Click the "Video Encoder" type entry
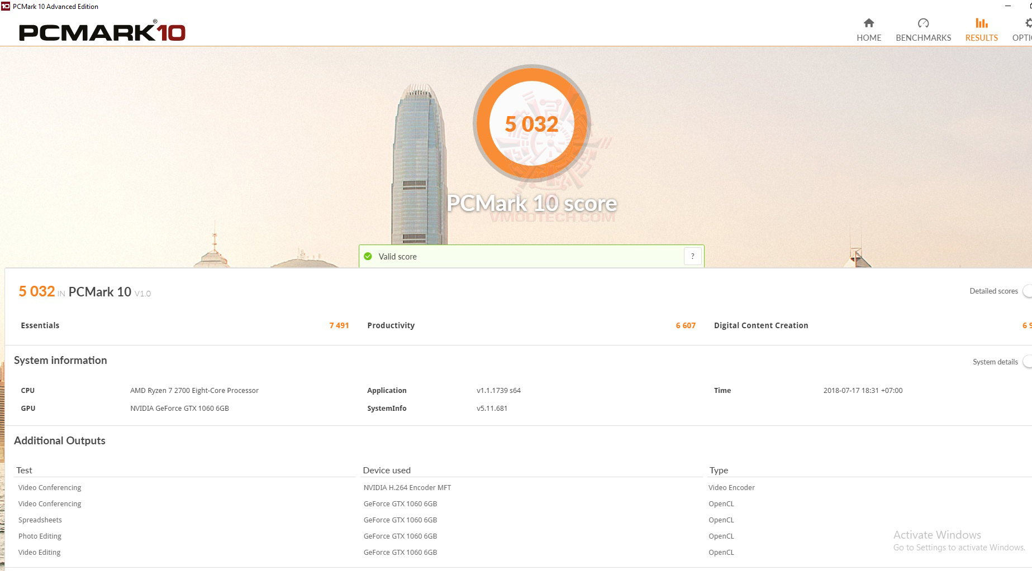This screenshot has height=571, width=1032. (731, 488)
